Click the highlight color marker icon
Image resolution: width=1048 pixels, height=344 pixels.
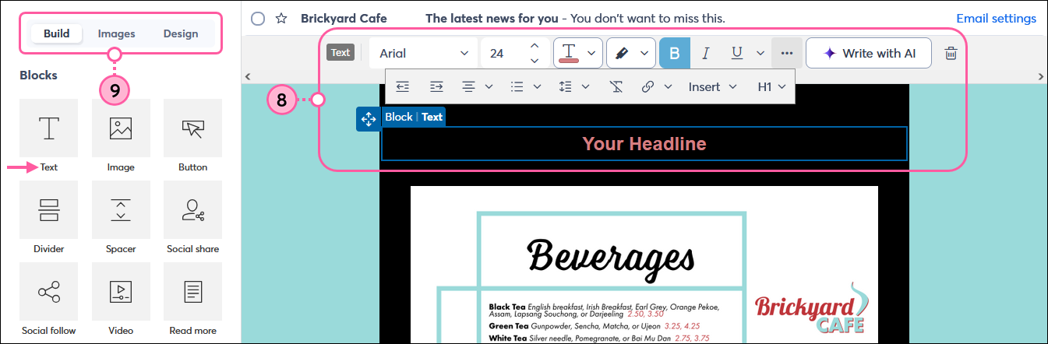tap(623, 53)
